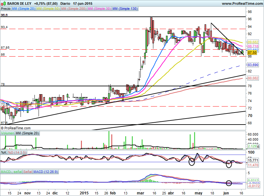Viewport: 264px width, 196px height.
Task: Click the Diario timeframe label
Action: (x=65, y=3)
